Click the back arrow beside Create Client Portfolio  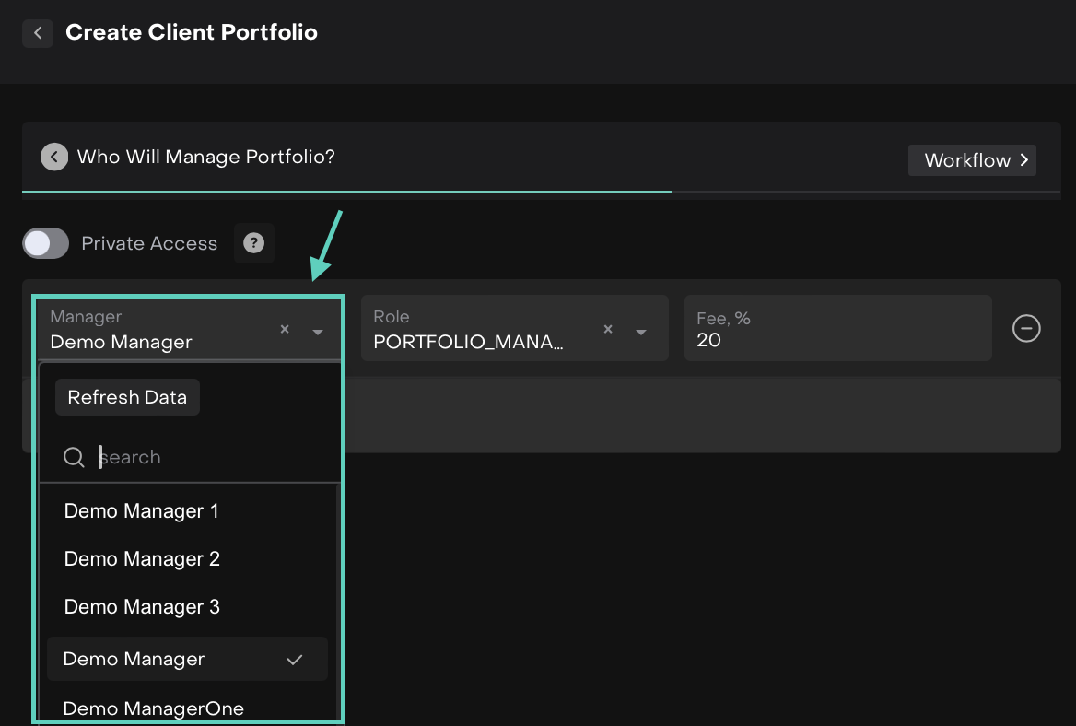pos(38,33)
